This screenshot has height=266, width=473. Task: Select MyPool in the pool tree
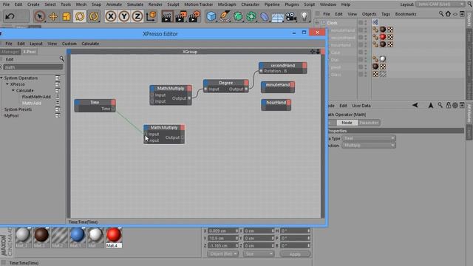(11, 116)
